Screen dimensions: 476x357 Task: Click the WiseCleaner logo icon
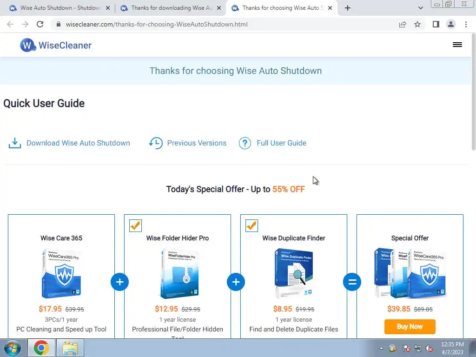pyautogui.click(x=27, y=45)
